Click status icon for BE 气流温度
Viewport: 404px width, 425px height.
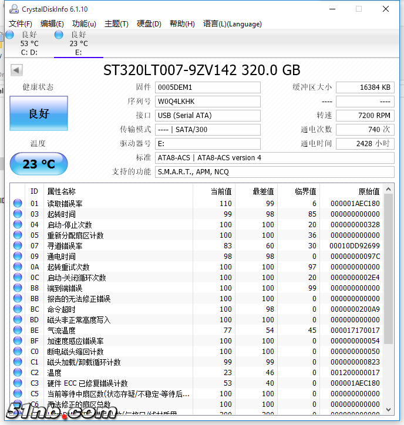(18, 330)
